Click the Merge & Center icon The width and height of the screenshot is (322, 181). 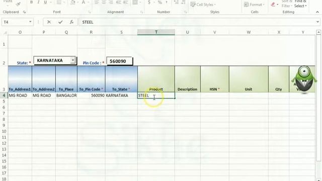(x=135, y=2)
